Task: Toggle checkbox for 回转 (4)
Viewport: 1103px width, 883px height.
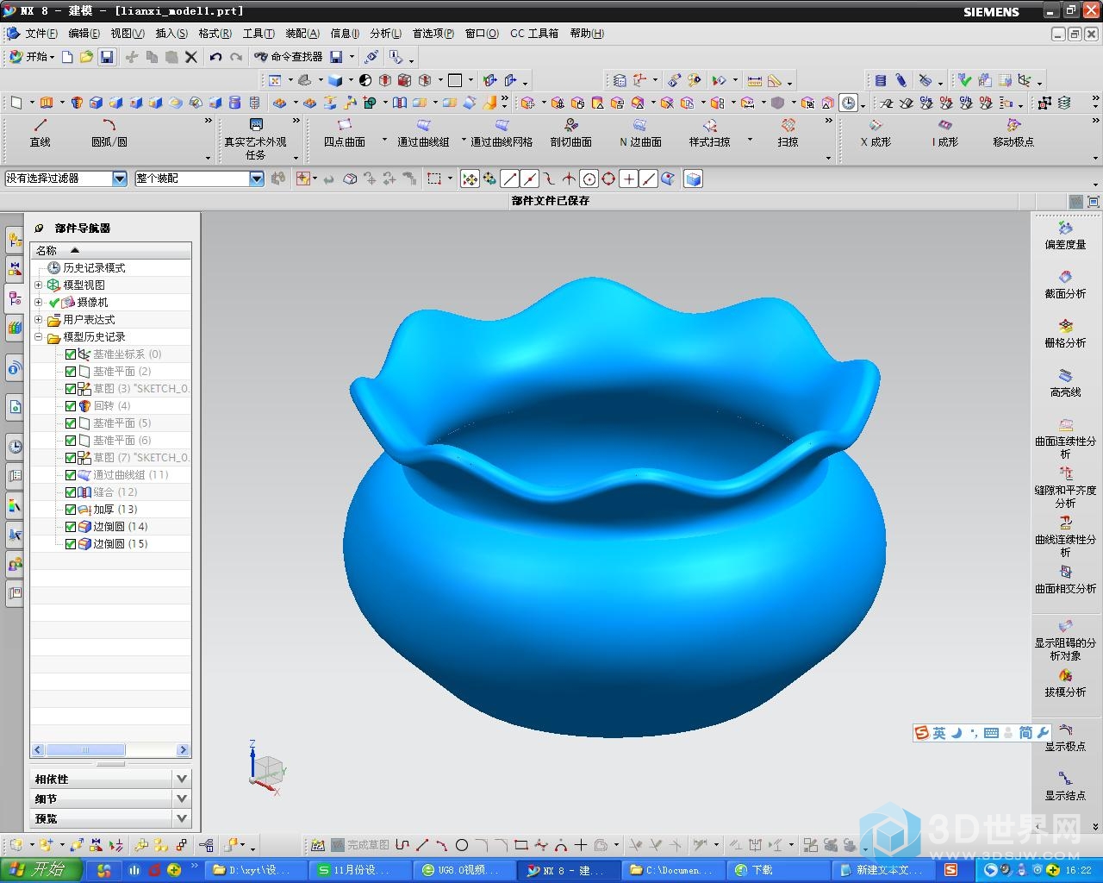Action: [x=71, y=406]
